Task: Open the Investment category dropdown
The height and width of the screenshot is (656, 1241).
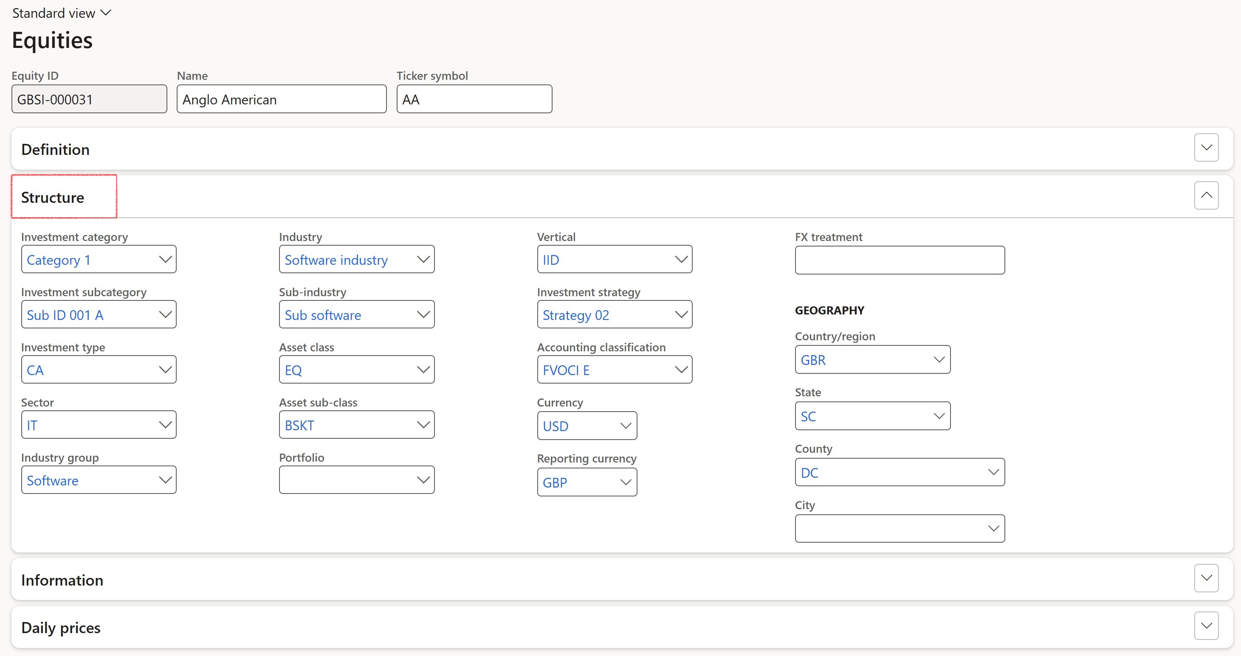Action: click(165, 259)
